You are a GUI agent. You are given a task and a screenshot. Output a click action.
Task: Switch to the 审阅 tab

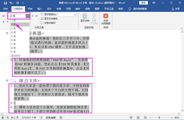pyautogui.click(x=87, y=9)
